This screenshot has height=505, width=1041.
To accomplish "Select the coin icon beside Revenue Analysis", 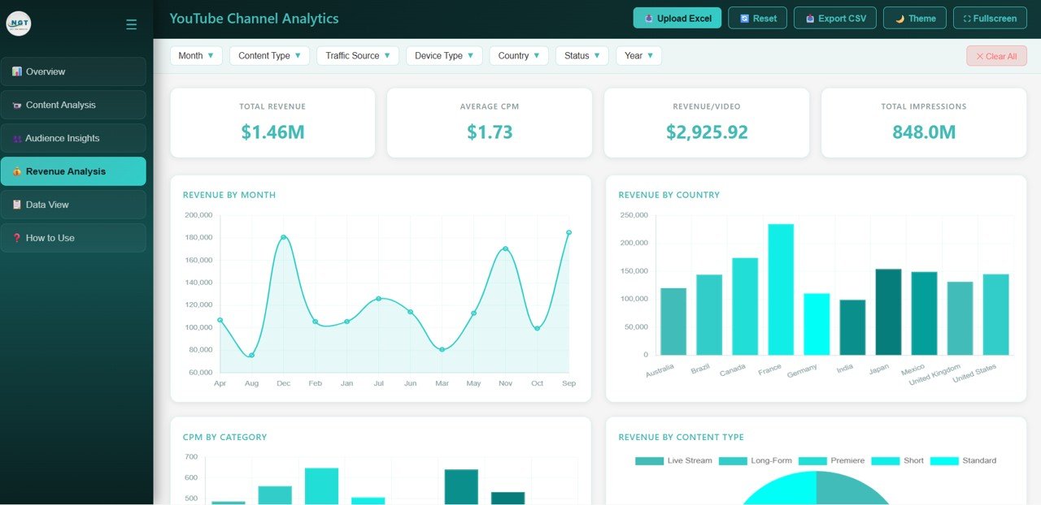I will (17, 171).
